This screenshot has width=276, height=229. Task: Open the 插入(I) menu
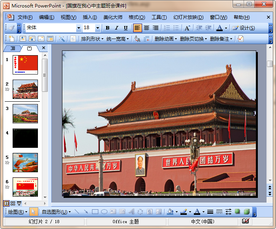[90, 17]
